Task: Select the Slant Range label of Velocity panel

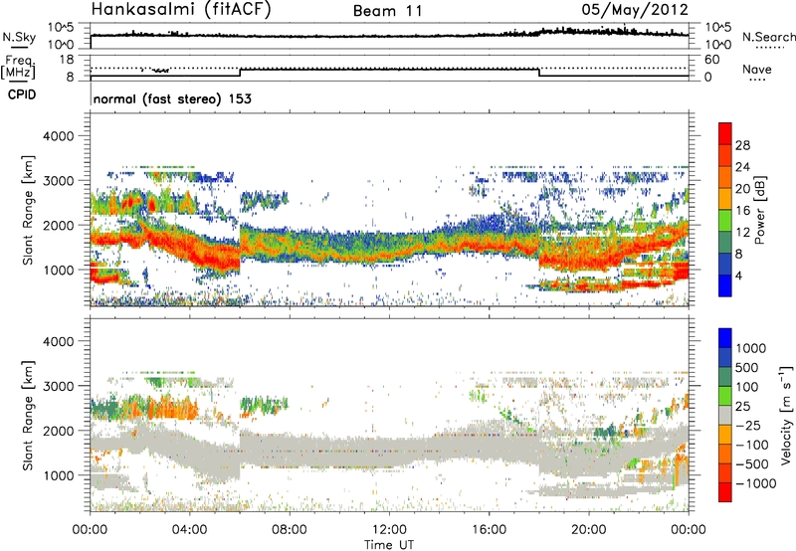Action: coord(28,415)
